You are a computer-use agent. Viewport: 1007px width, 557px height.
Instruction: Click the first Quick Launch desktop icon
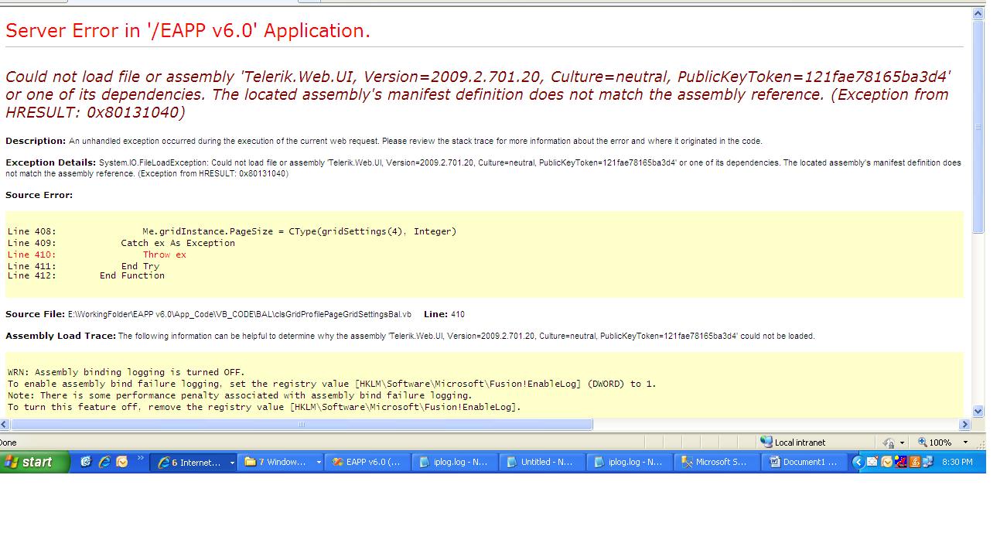[x=85, y=462]
